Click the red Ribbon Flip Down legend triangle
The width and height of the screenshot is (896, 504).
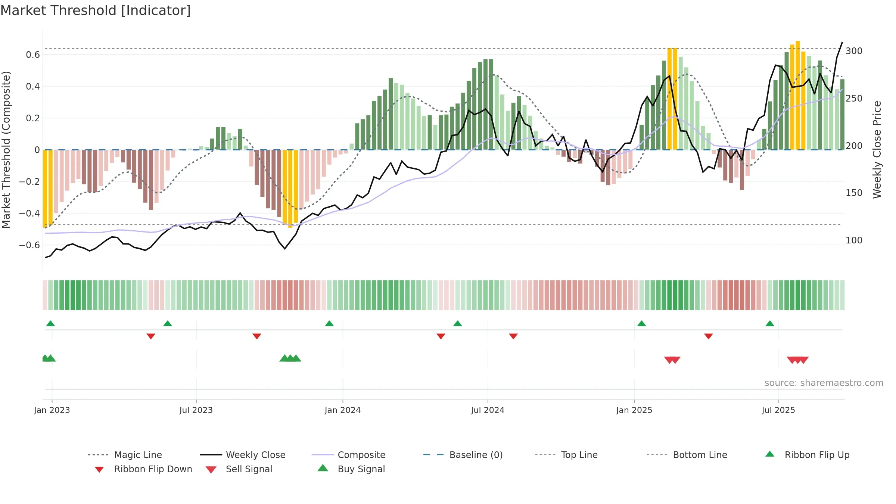(99, 470)
